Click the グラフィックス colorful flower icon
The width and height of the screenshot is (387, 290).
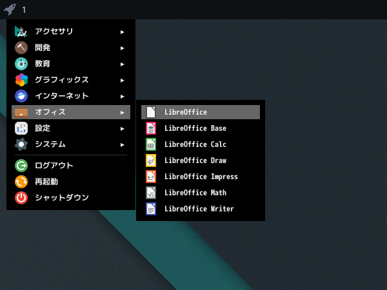(x=21, y=80)
